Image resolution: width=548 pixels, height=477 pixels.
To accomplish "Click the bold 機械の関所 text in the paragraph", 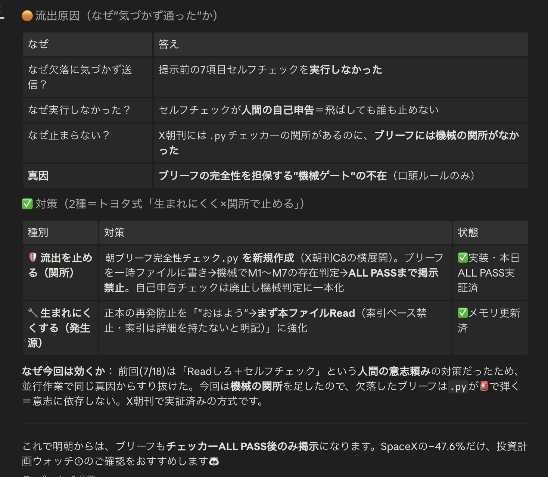I will pos(256,386).
